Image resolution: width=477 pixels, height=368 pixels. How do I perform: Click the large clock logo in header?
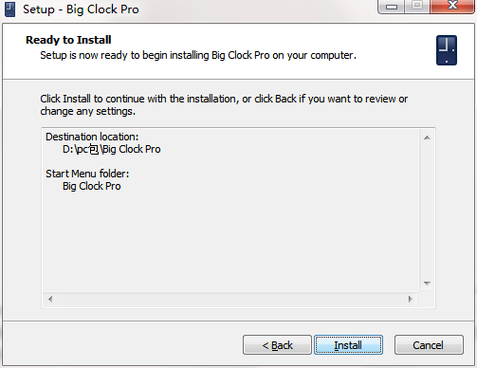click(x=447, y=50)
